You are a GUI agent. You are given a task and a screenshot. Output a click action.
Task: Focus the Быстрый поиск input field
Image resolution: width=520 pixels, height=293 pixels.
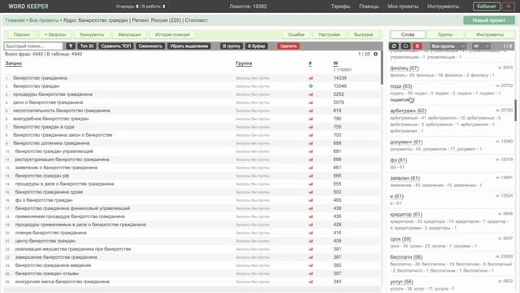[x=33, y=46]
